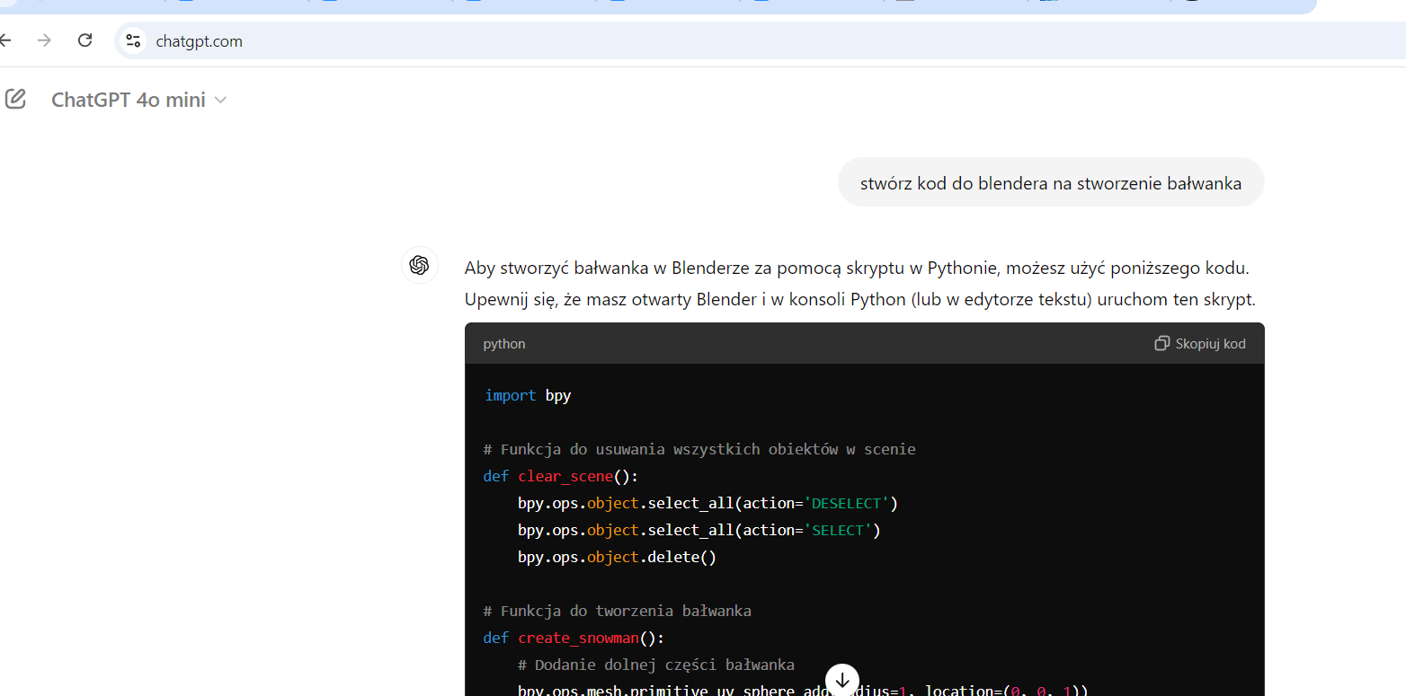Click the scroll-to-bottom arrow button
Image resolution: width=1406 pixels, height=696 pixels.
[x=842, y=680]
